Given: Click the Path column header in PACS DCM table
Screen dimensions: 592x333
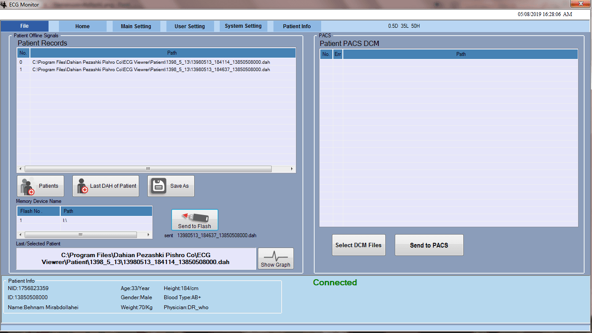Looking at the screenshot, I should pyautogui.click(x=461, y=54).
